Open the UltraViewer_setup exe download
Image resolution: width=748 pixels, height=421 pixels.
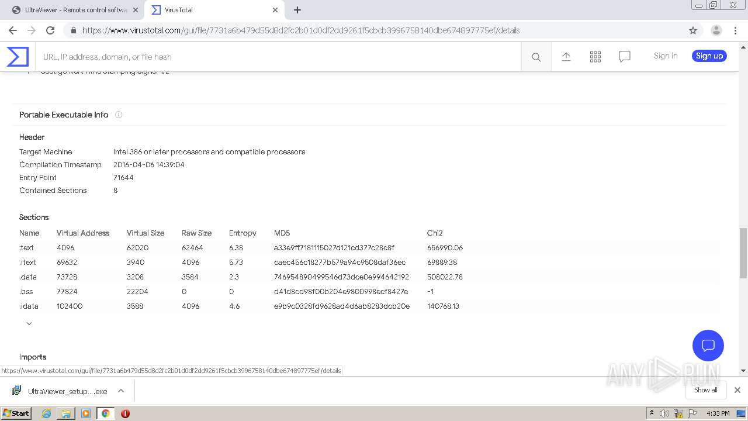pos(68,391)
